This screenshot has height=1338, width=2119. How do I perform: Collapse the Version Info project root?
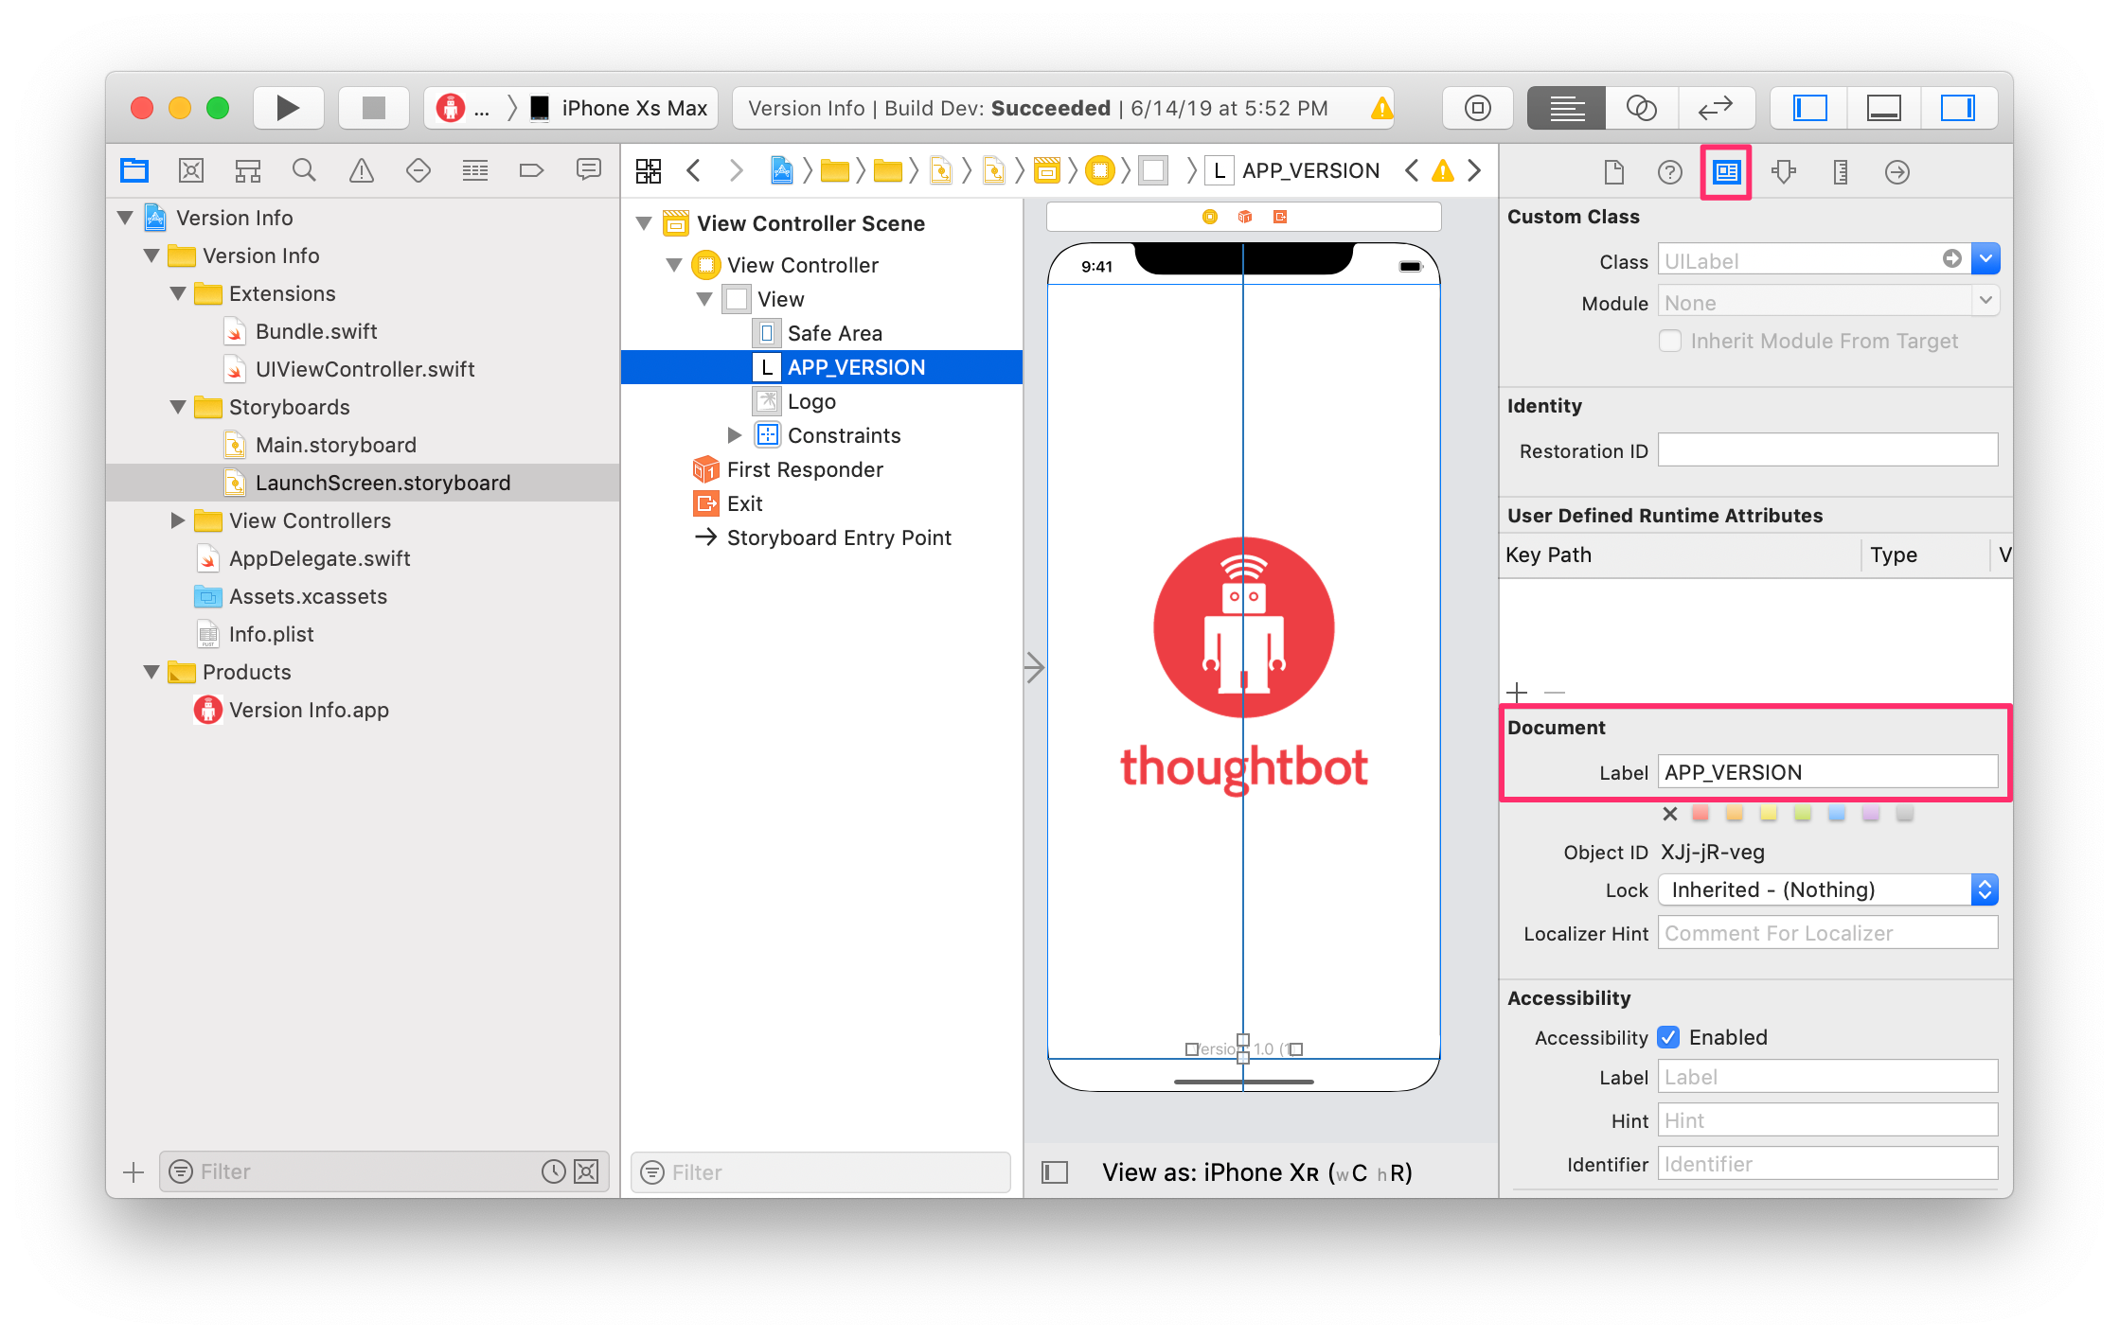point(125,218)
